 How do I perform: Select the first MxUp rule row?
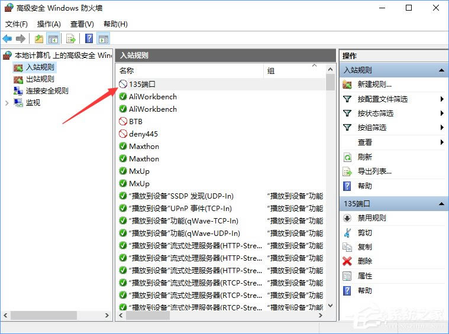point(221,171)
